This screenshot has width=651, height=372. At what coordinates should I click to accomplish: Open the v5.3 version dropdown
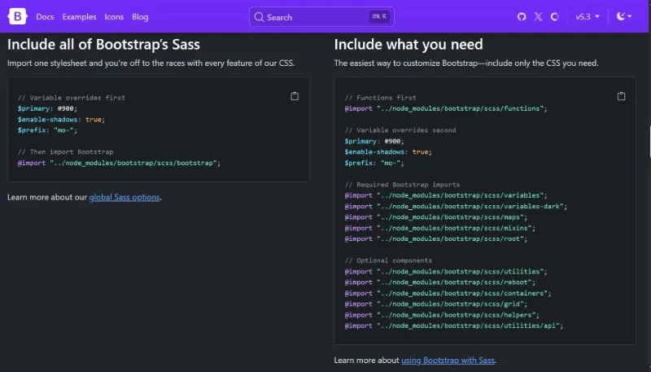588,16
